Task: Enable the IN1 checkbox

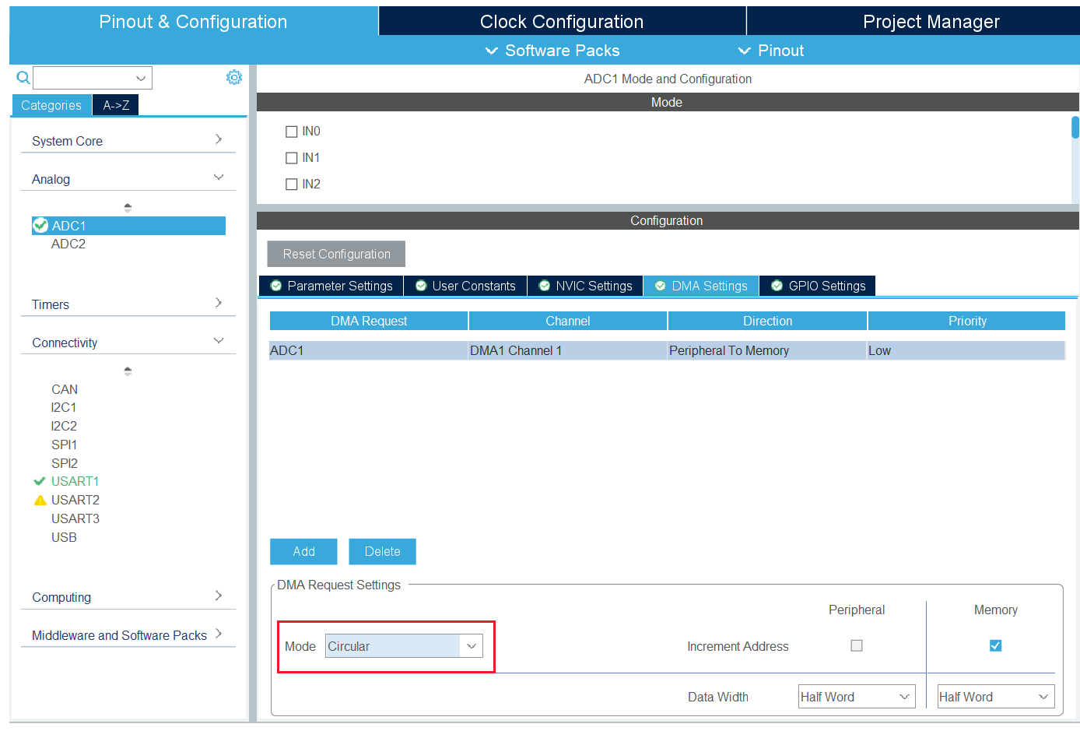Action: coord(292,158)
